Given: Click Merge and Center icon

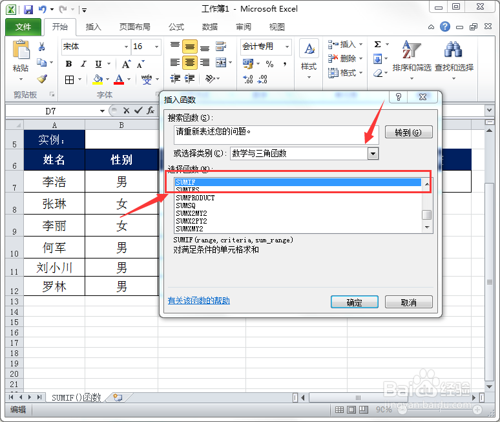Looking at the screenshot, I should [x=221, y=63].
